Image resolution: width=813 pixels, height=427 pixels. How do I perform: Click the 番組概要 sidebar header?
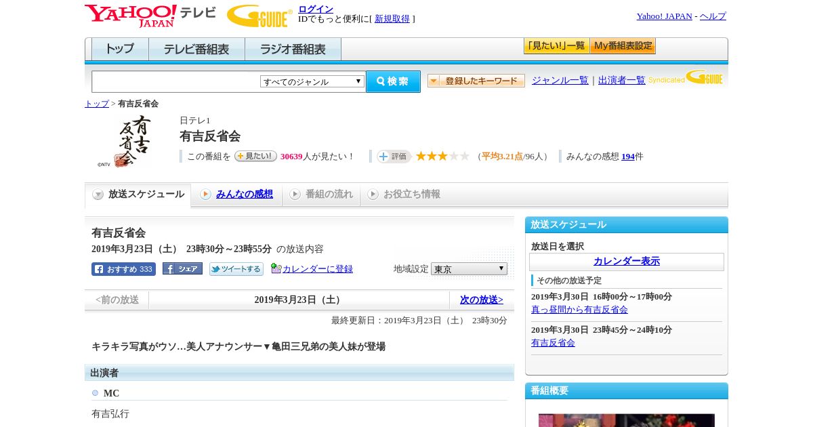point(627,391)
